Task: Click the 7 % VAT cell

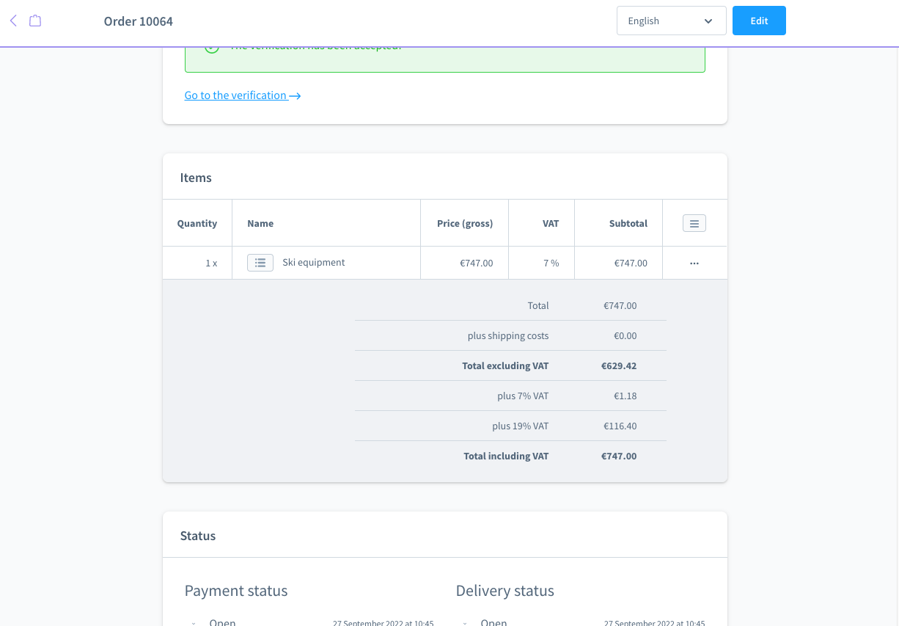Action: coord(541,263)
